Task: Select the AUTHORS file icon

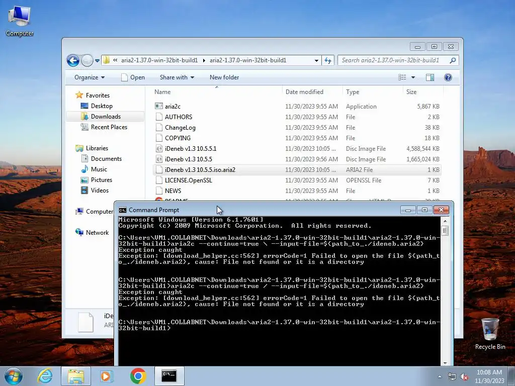Action: (x=159, y=117)
